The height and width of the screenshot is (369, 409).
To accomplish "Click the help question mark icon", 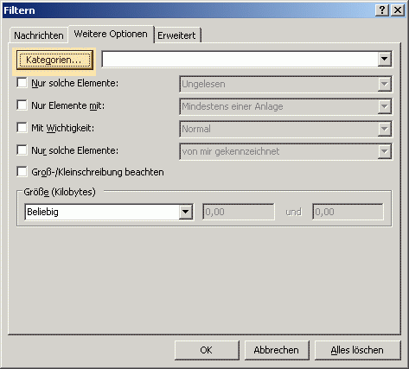I will point(382,10).
